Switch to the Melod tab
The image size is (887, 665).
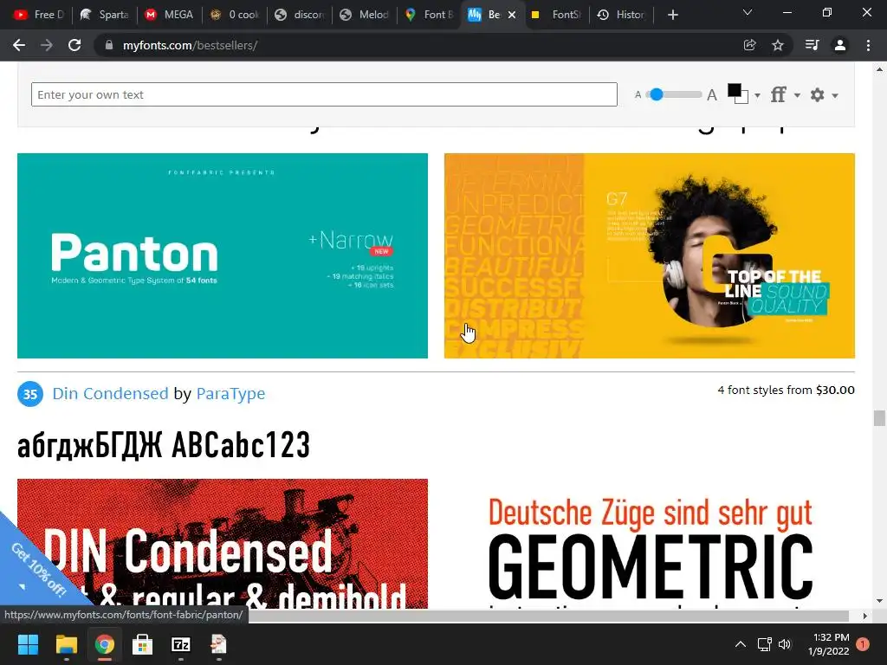(x=365, y=15)
